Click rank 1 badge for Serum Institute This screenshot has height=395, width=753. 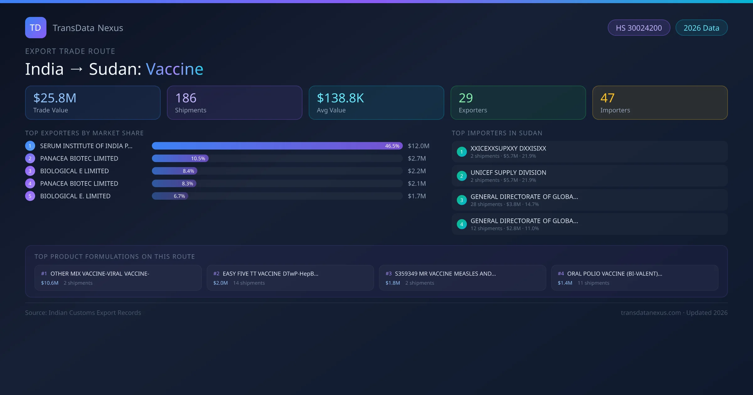pos(30,146)
